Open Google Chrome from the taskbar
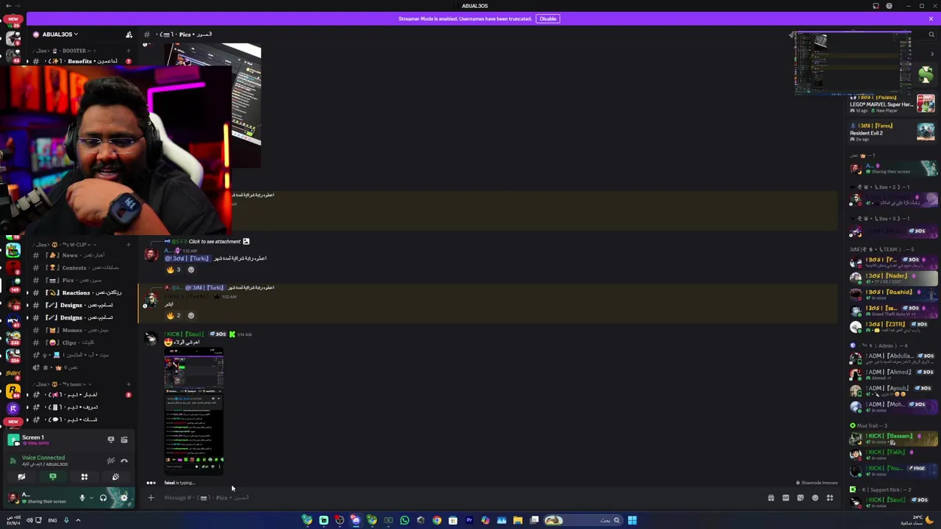This screenshot has height=529, width=941. (x=437, y=520)
